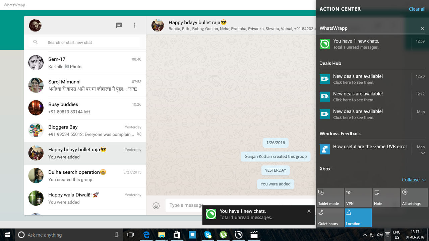The height and width of the screenshot is (241, 429).
Task: Open the emoji picker in the message bar
Action: click(x=156, y=205)
